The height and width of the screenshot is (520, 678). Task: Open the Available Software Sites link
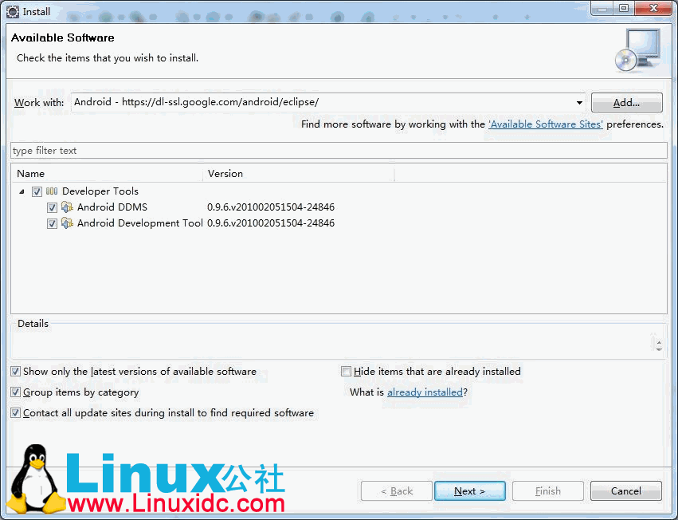click(545, 124)
